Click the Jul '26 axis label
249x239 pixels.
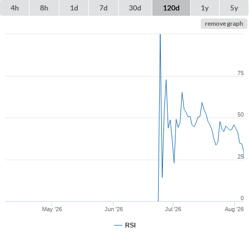[173, 209]
